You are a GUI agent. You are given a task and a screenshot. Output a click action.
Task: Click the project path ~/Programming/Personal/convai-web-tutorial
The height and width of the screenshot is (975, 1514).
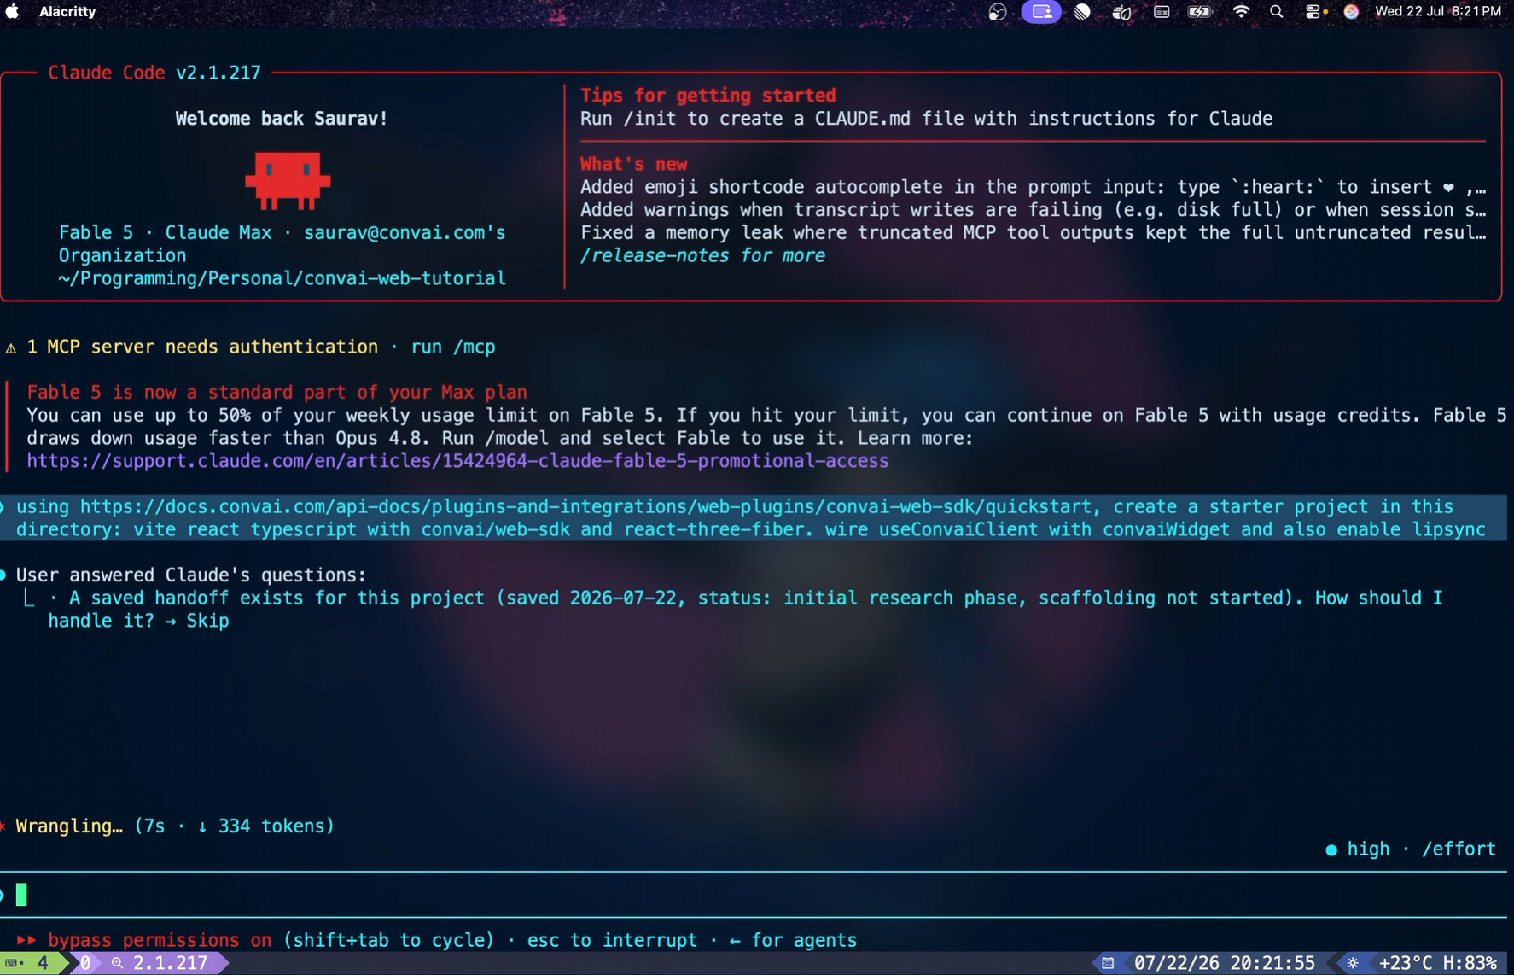(x=282, y=278)
